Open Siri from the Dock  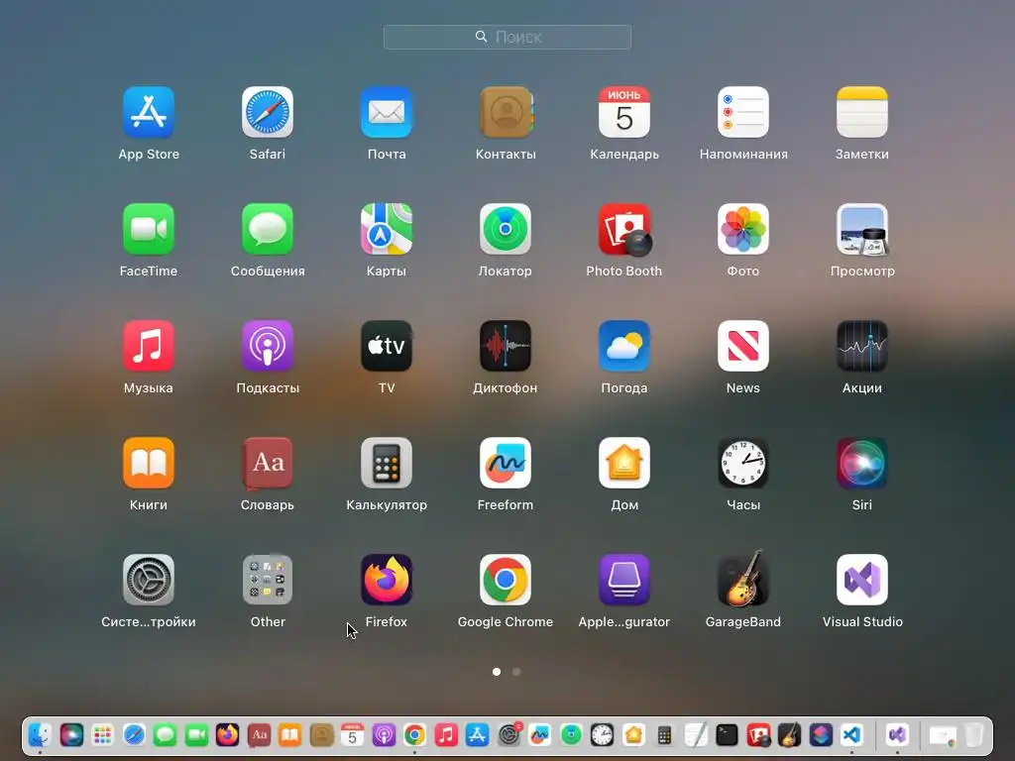click(71, 735)
